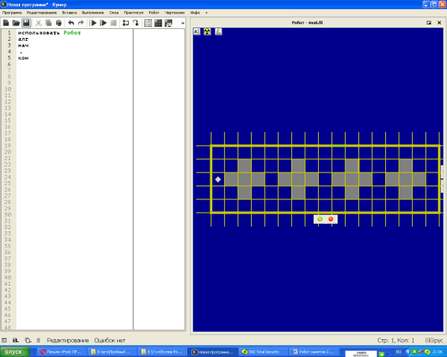Image resolution: width=447 pixels, height=357 pixels.
Task: Click the red minus zoom button
Action: pos(331,219)
